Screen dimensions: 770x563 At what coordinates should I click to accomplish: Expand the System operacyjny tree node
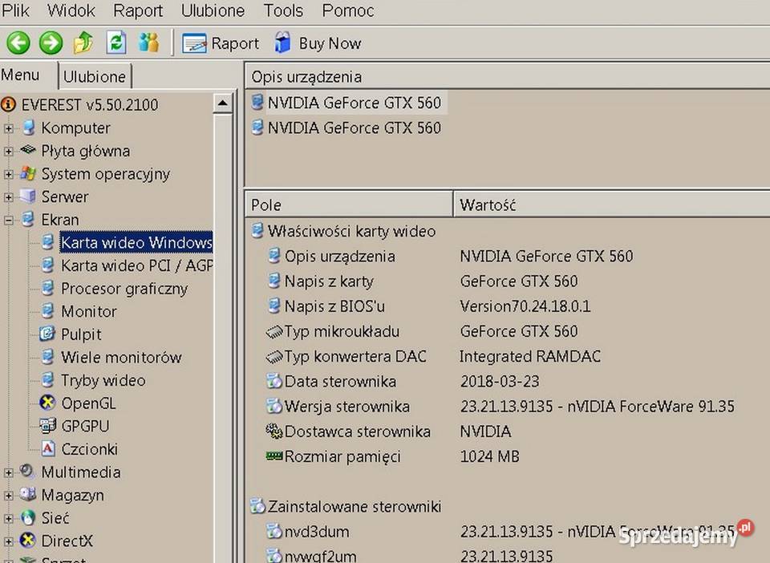click(8, 174)
